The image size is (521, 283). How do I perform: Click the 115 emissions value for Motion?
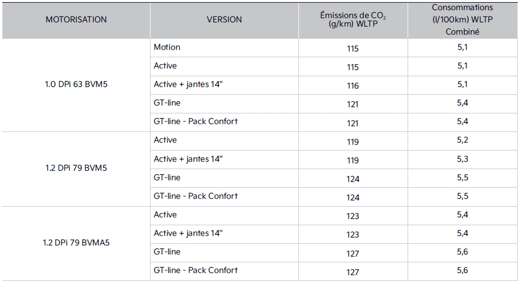click(x=352, y=49)
